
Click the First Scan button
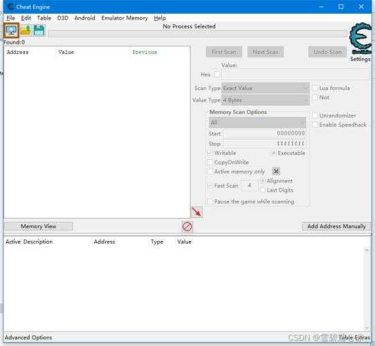224,52
